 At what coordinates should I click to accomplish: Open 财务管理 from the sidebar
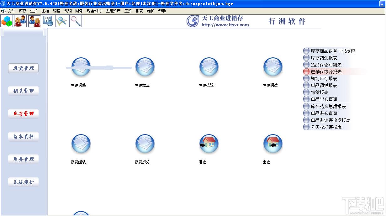24,159
